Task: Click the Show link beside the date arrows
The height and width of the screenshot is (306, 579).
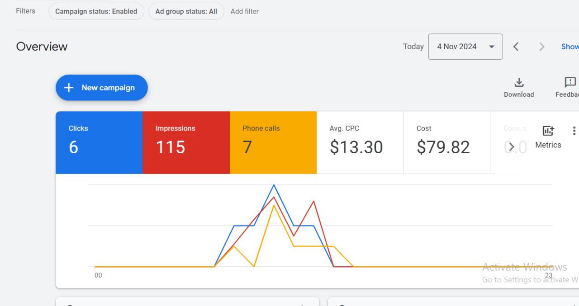Action: 570,47
